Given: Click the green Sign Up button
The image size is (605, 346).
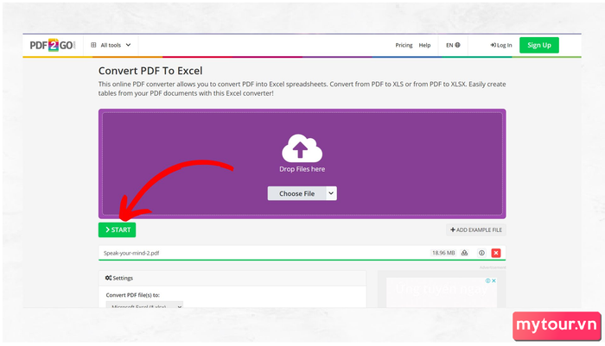Looking at the screenshot, I should pyautogui.click(x=539, y=45).
